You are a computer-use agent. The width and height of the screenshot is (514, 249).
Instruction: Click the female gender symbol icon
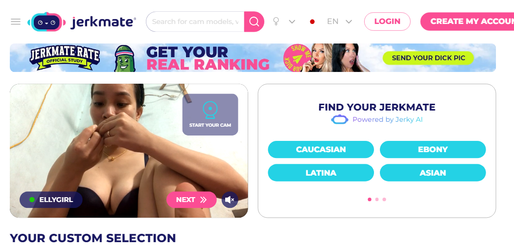coord(277,22)
